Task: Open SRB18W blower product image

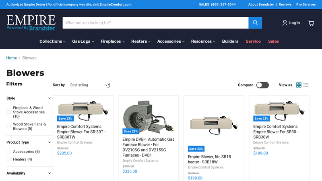Action: pyautogui.click(x=214, y=125)
